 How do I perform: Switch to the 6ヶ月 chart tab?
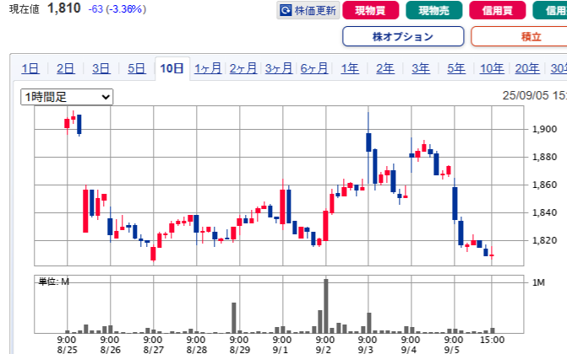tap(313, 68)
